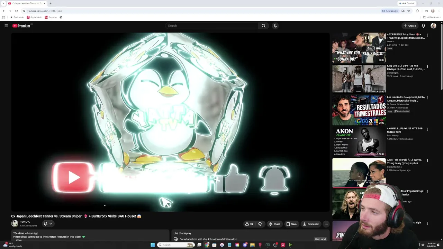The image size is (443, 249).
Task: Click the video title 'Cx Japan Leechfest Tanner'
Action: (x=76, y=216)
